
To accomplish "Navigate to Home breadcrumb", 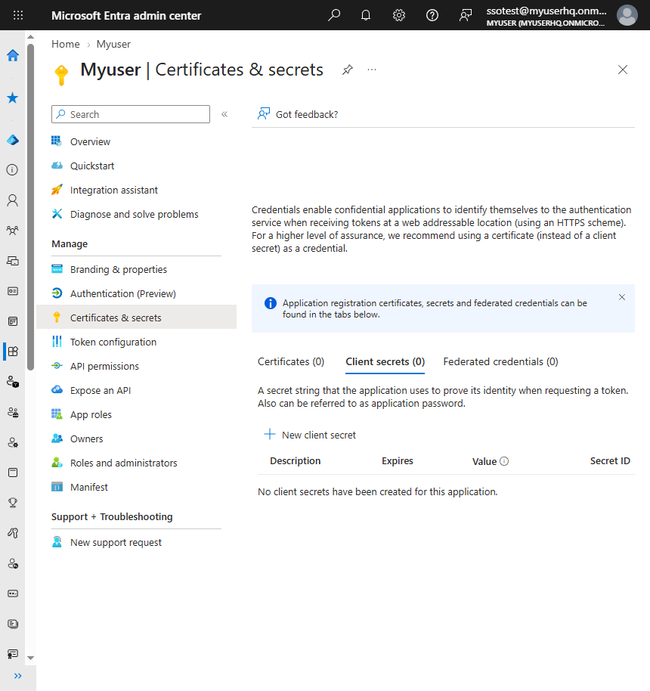I will 66,44.
